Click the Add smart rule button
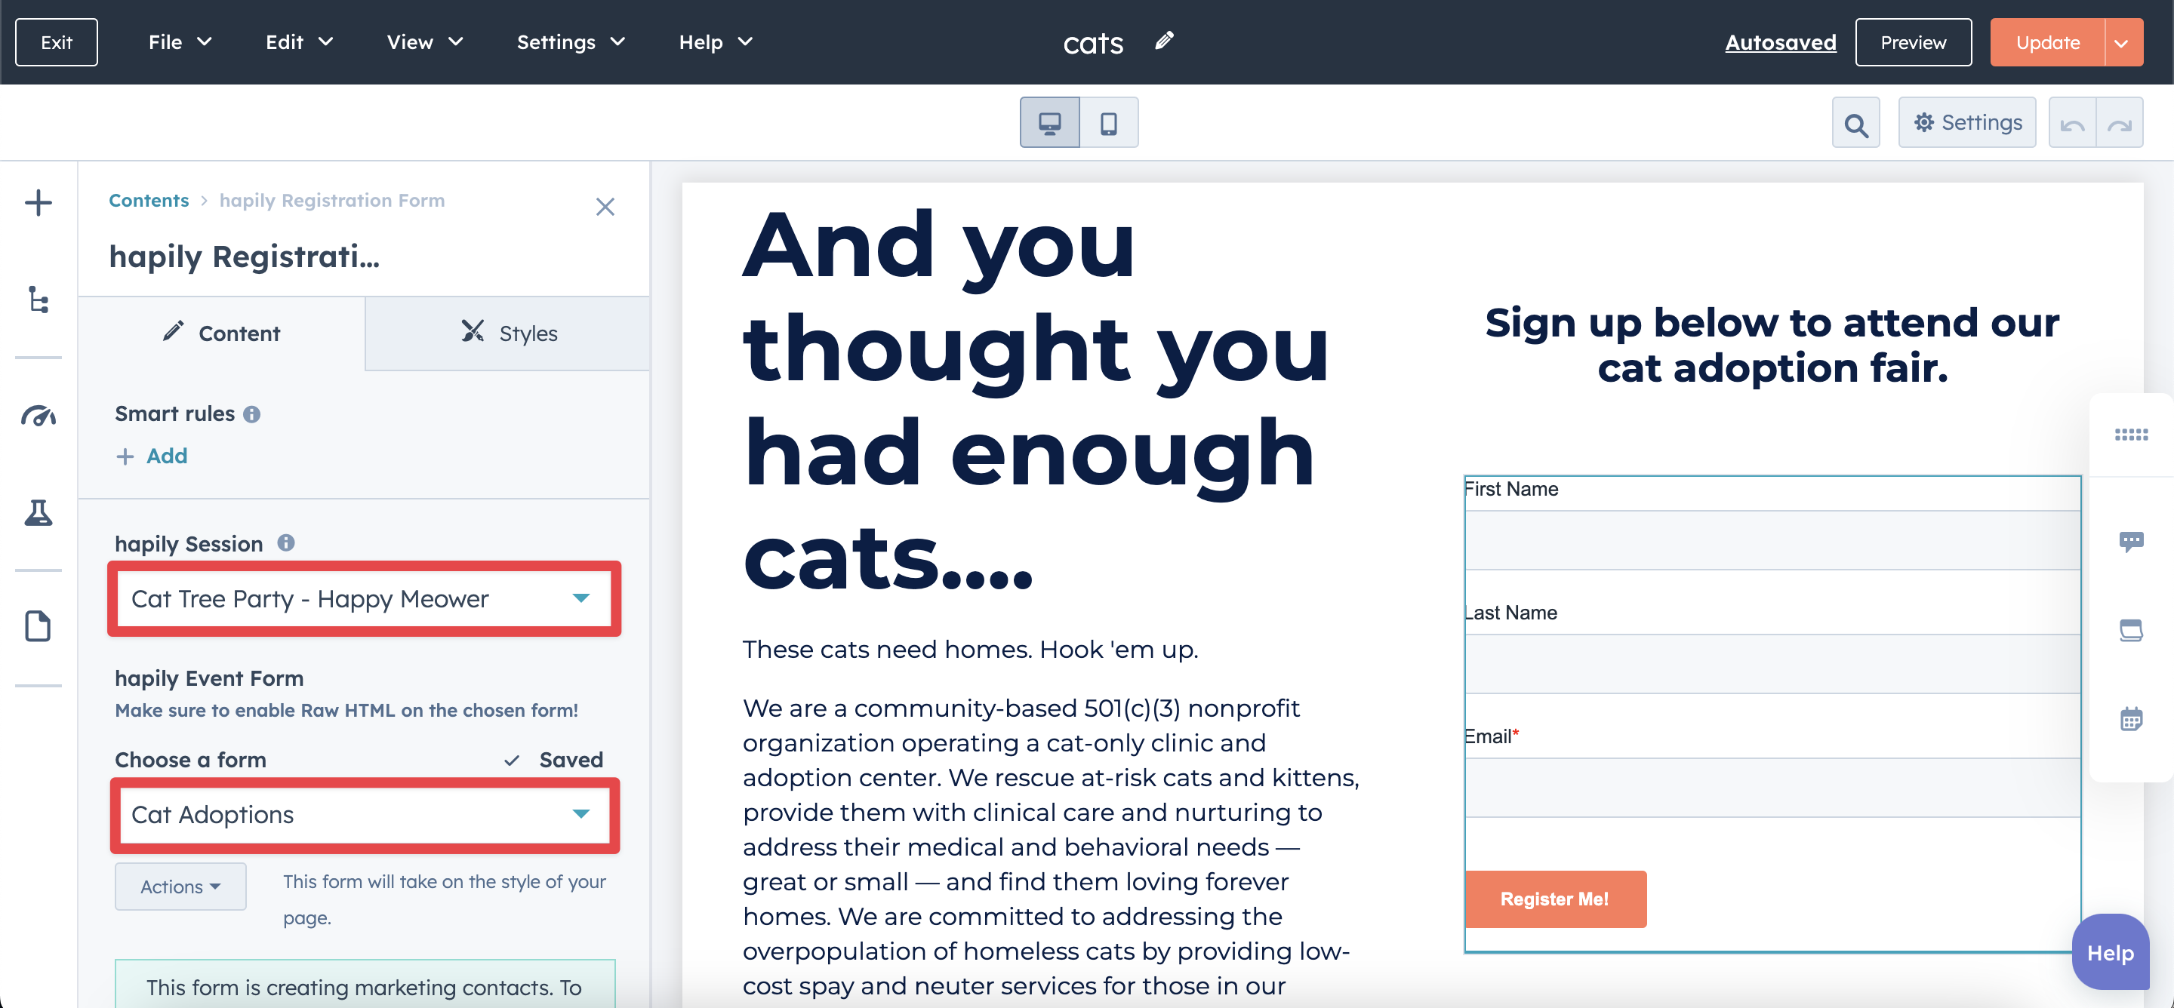Image resolution: width=2174 pixels, height=1008 pixels. click(x=152, y=455)
